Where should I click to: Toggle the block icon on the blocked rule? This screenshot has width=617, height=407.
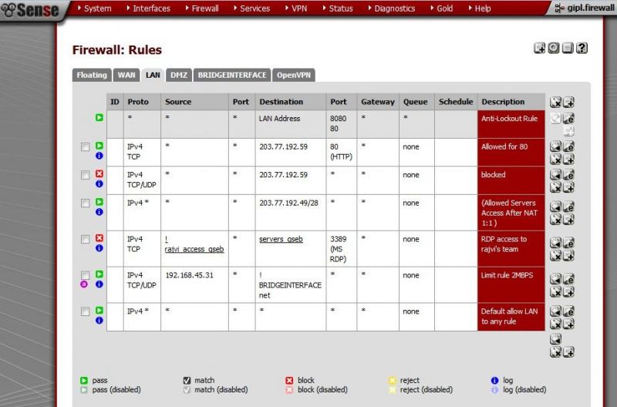click(x=99, y=173)
